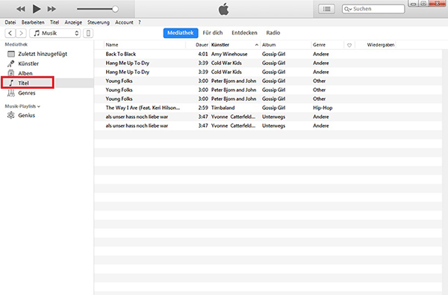Minimize the iTunes window

(x=413, y=4)
